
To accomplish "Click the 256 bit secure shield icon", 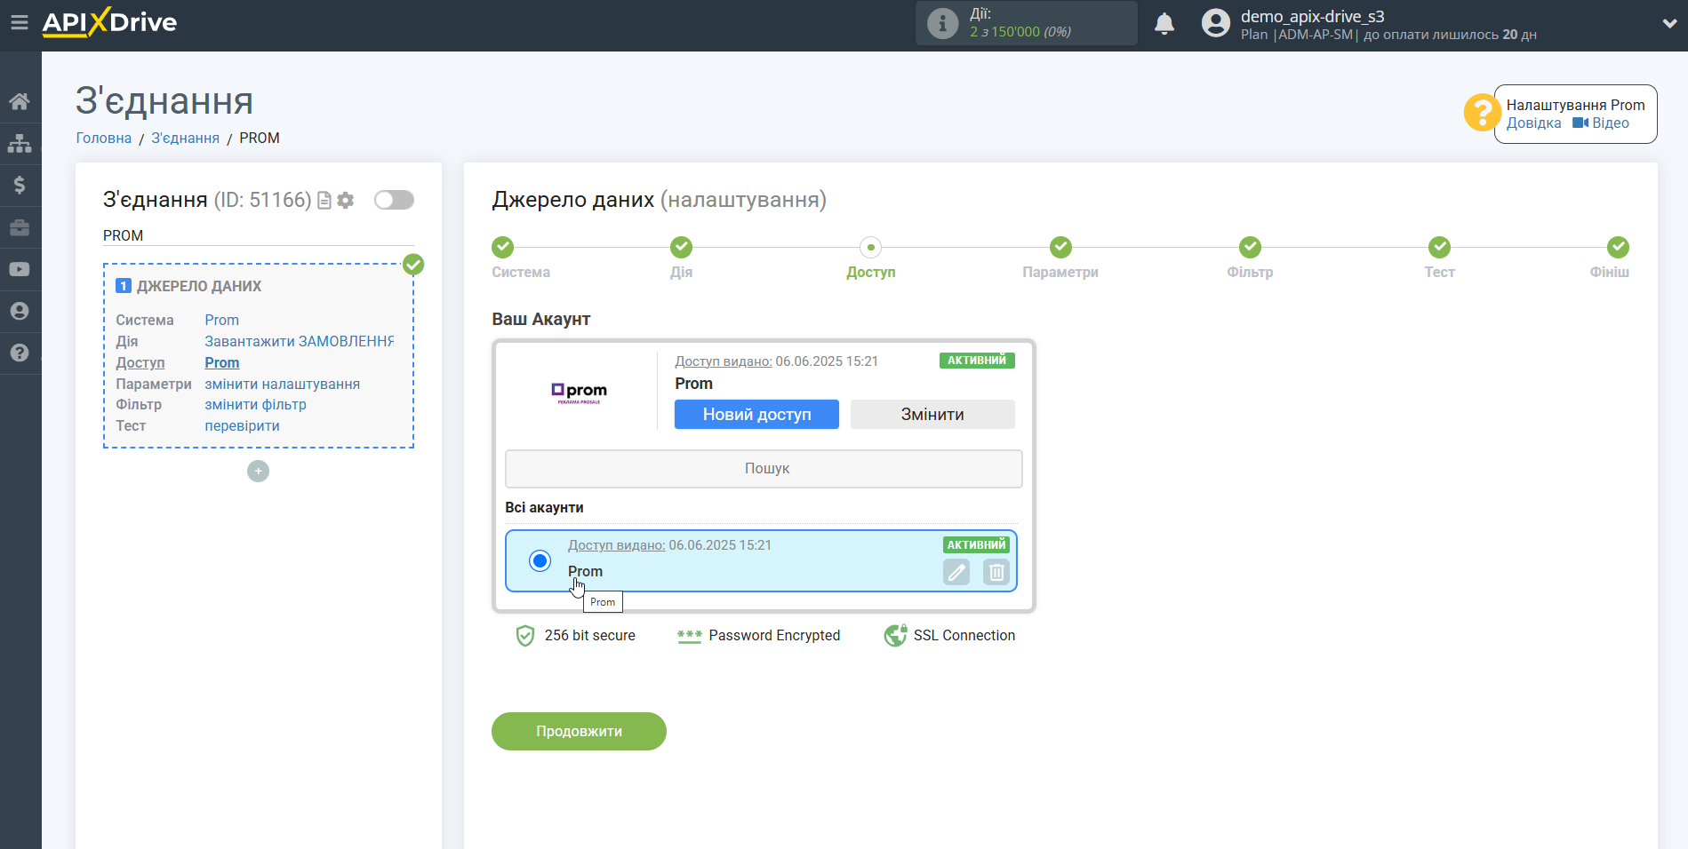I will click(x=525, y=636).
